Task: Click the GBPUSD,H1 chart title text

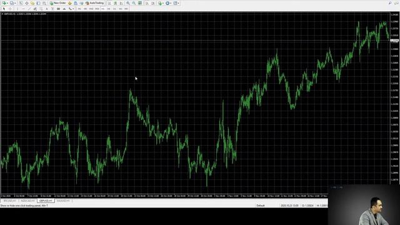Action: click(10, 14)
